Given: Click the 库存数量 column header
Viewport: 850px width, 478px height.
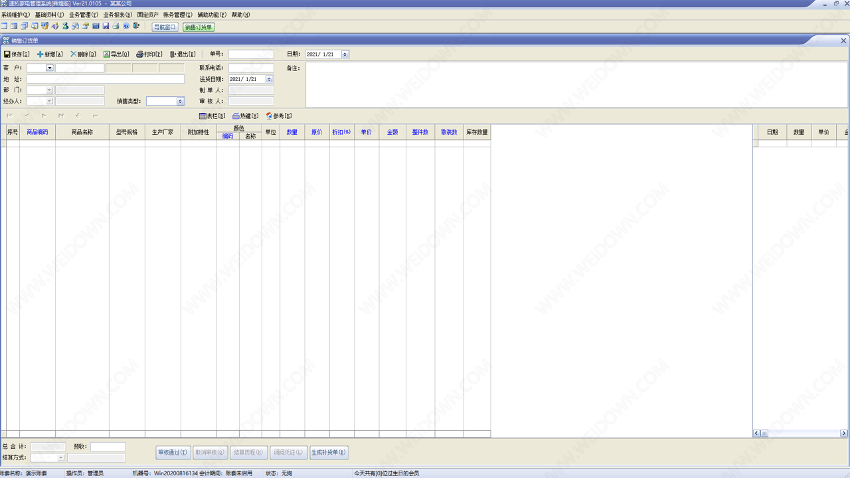Looking at the screenshot, I should [477, 132].
